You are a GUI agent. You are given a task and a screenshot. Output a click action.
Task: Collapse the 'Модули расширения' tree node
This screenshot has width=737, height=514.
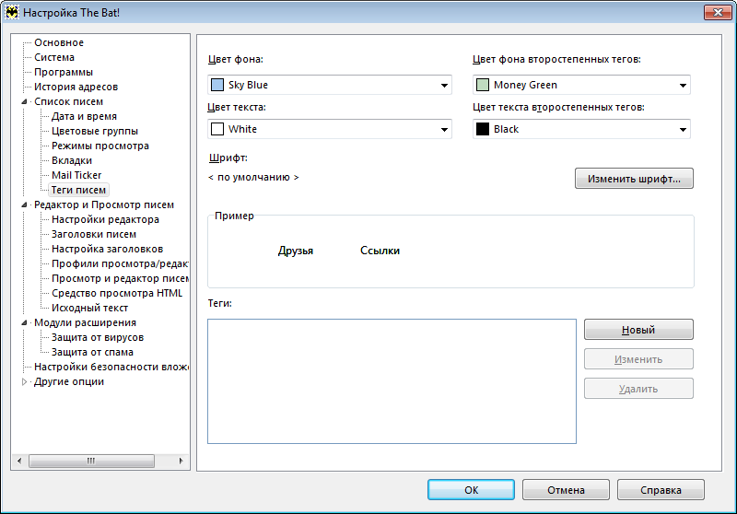click(25, 322)
